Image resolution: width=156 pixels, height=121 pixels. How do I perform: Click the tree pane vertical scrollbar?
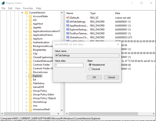[62, 61]
